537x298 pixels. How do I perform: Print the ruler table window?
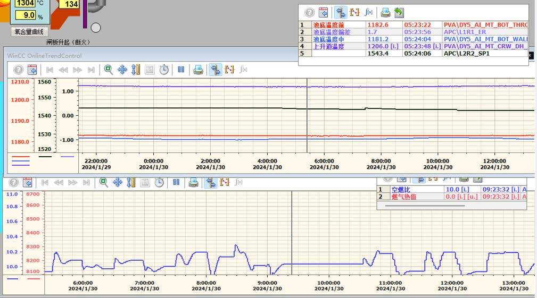tap(385, 13)
